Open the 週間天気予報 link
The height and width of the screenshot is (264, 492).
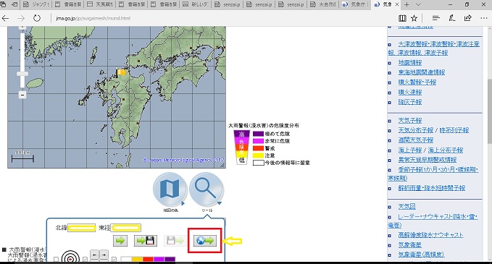(x=416, y=140)
